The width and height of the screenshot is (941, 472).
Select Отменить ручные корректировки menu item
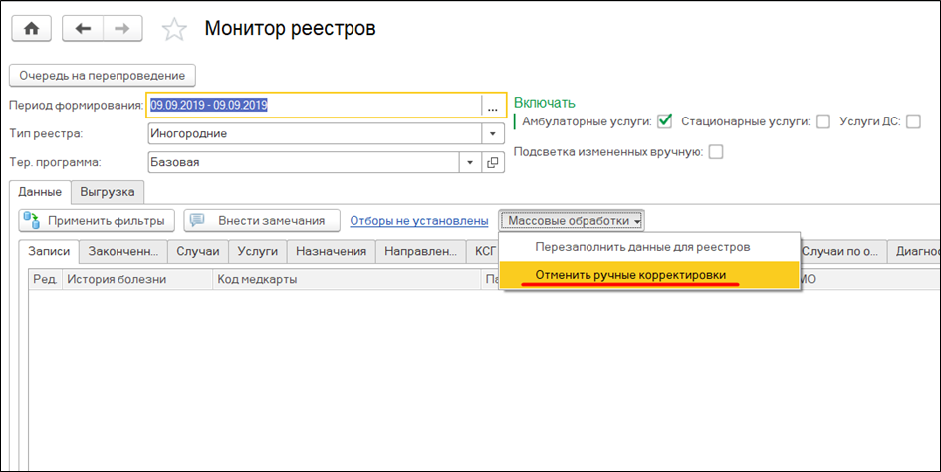(630, 274)
